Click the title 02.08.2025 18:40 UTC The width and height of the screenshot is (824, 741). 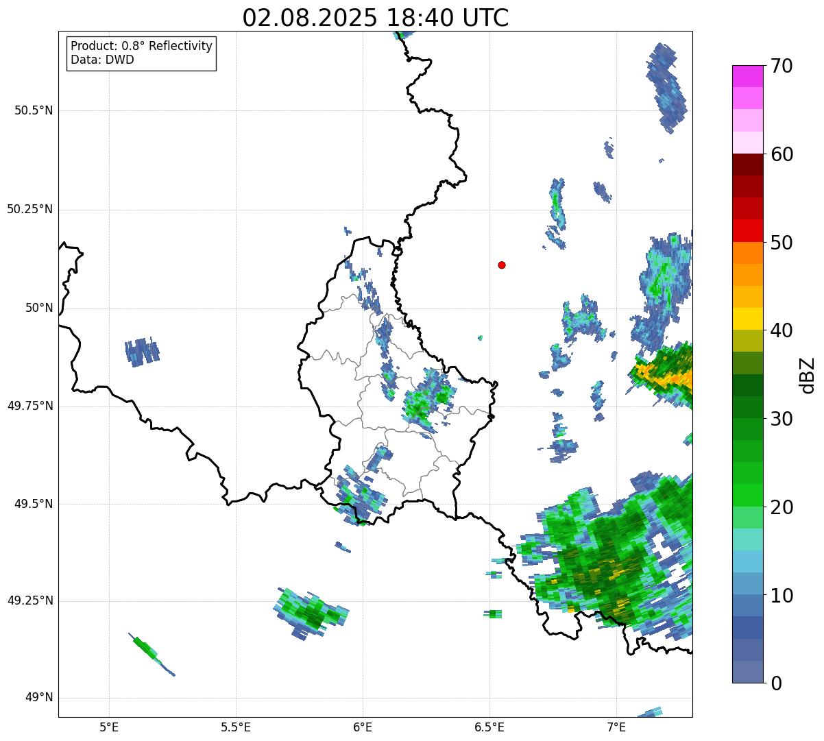[376, 17]
